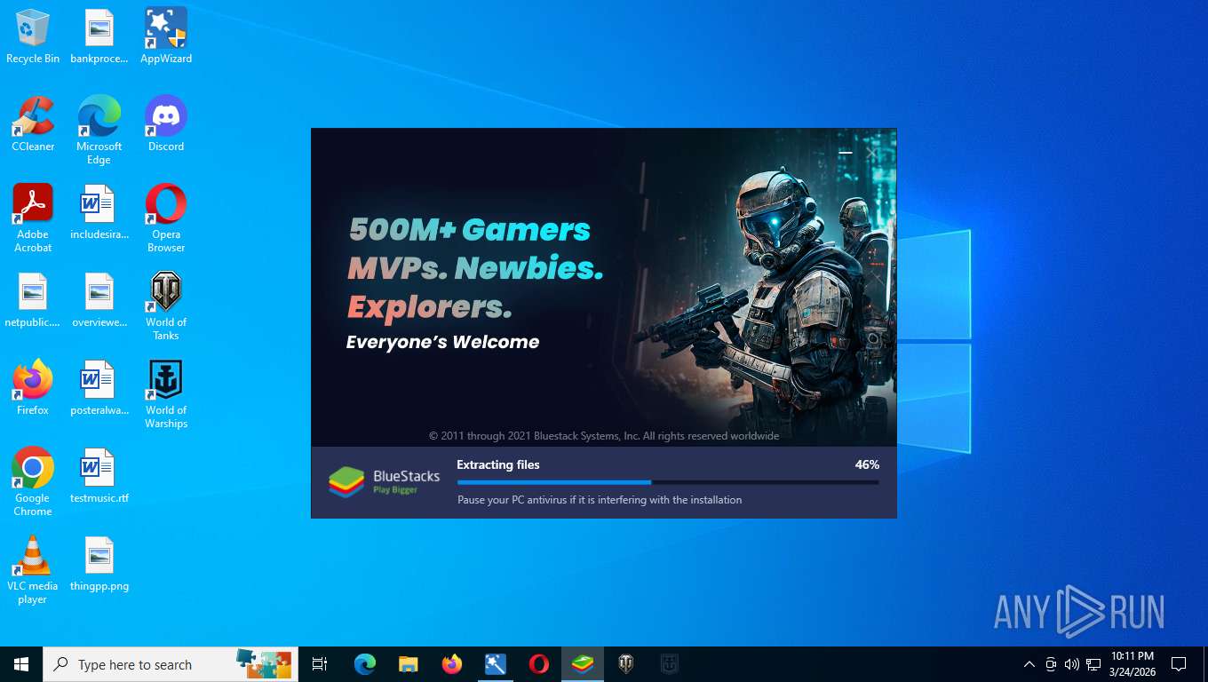The height and width of the screenshot is (682, 1208).
Task: Select the thingpp.png file
Action: [99, 564]
